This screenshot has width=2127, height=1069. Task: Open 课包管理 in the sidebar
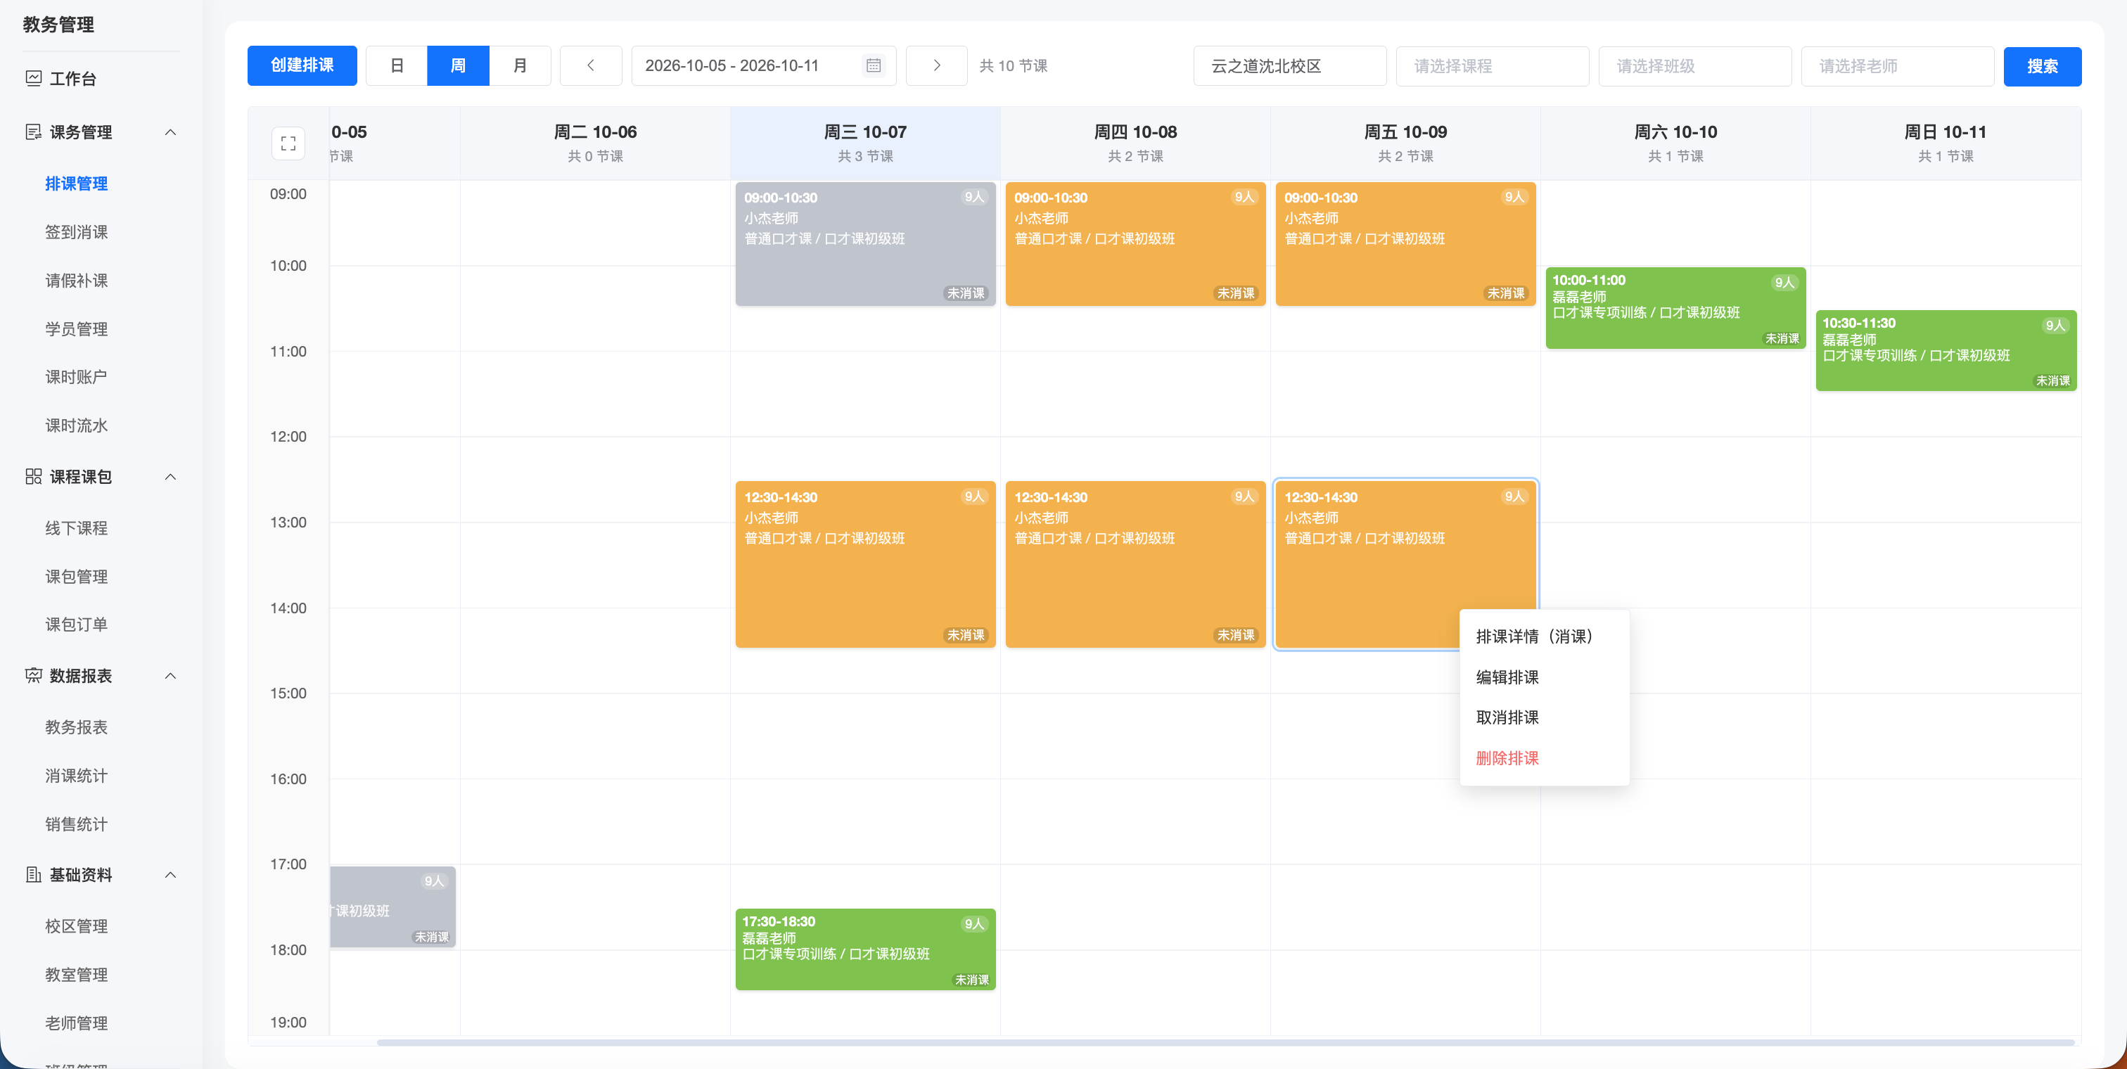(77, 576)
